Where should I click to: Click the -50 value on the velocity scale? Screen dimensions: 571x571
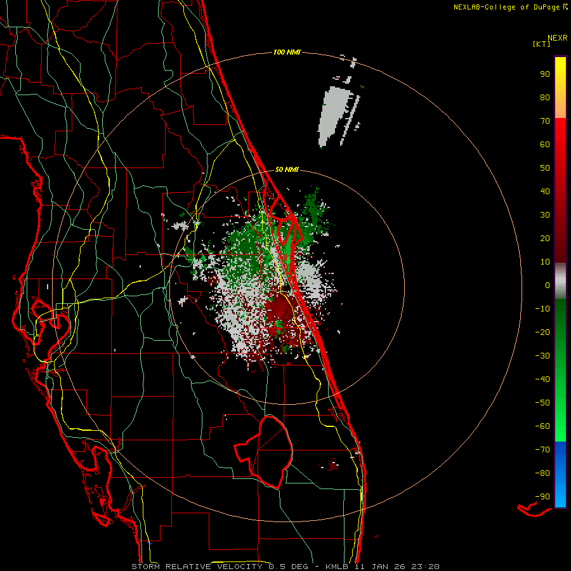point(542,403)
